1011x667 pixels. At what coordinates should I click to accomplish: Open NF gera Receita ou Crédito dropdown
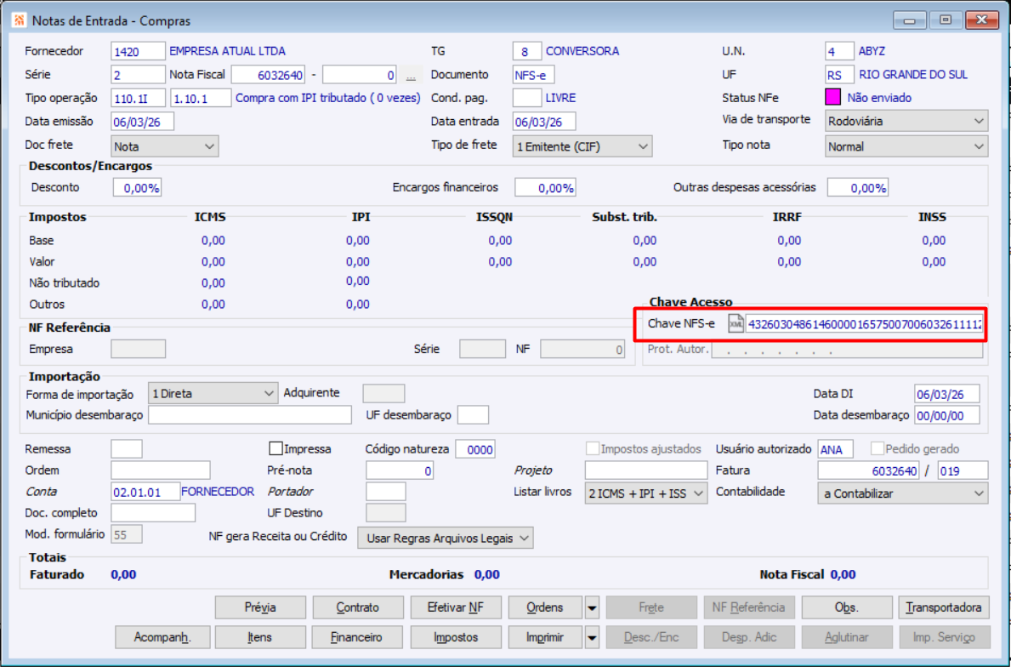click(x=446, y=538)
